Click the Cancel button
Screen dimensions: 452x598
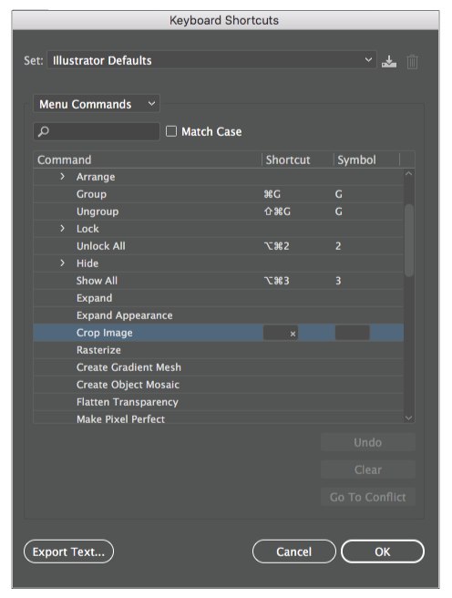[293, 552]
